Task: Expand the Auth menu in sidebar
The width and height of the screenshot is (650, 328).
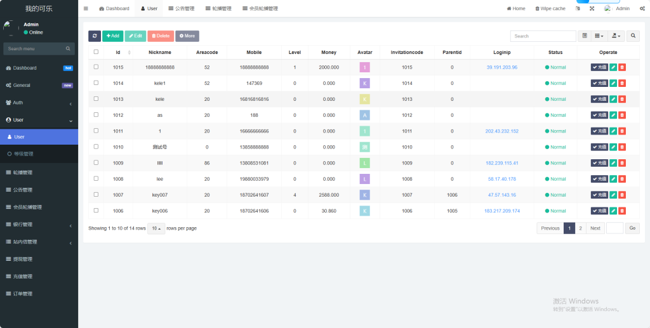Action: pyautogui.click(x=39, y=103)
